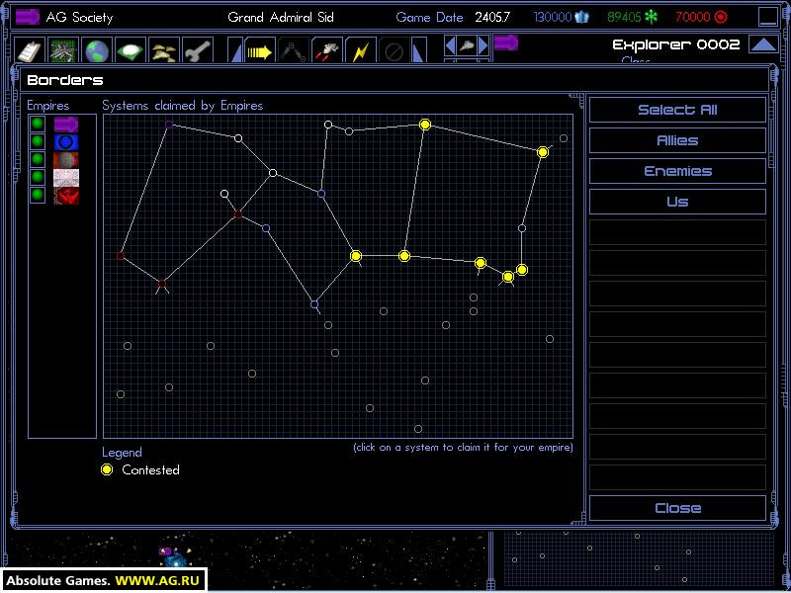
Task: Toggle green light for red winged empire
Action: point(38,195)
